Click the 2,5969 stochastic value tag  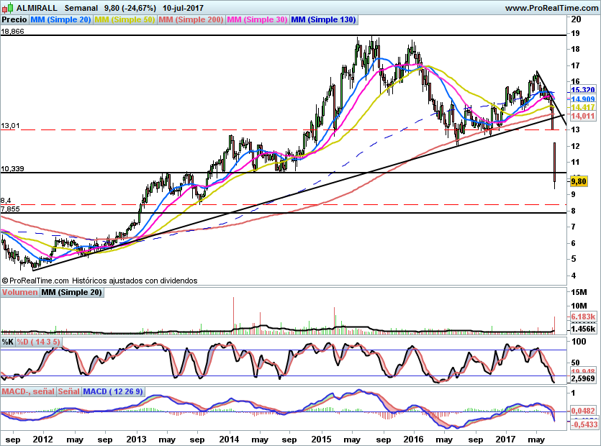pos(583,378)
